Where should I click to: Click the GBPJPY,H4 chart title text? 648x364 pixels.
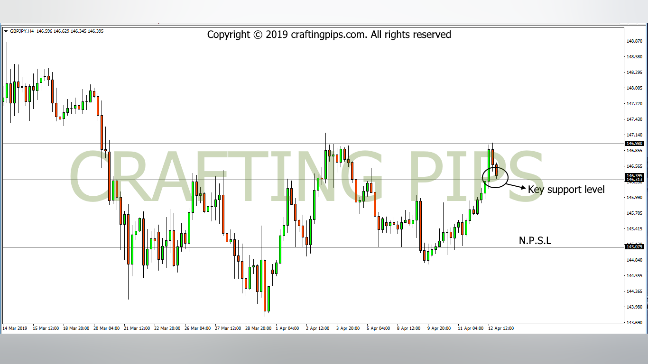coord(21,31)
